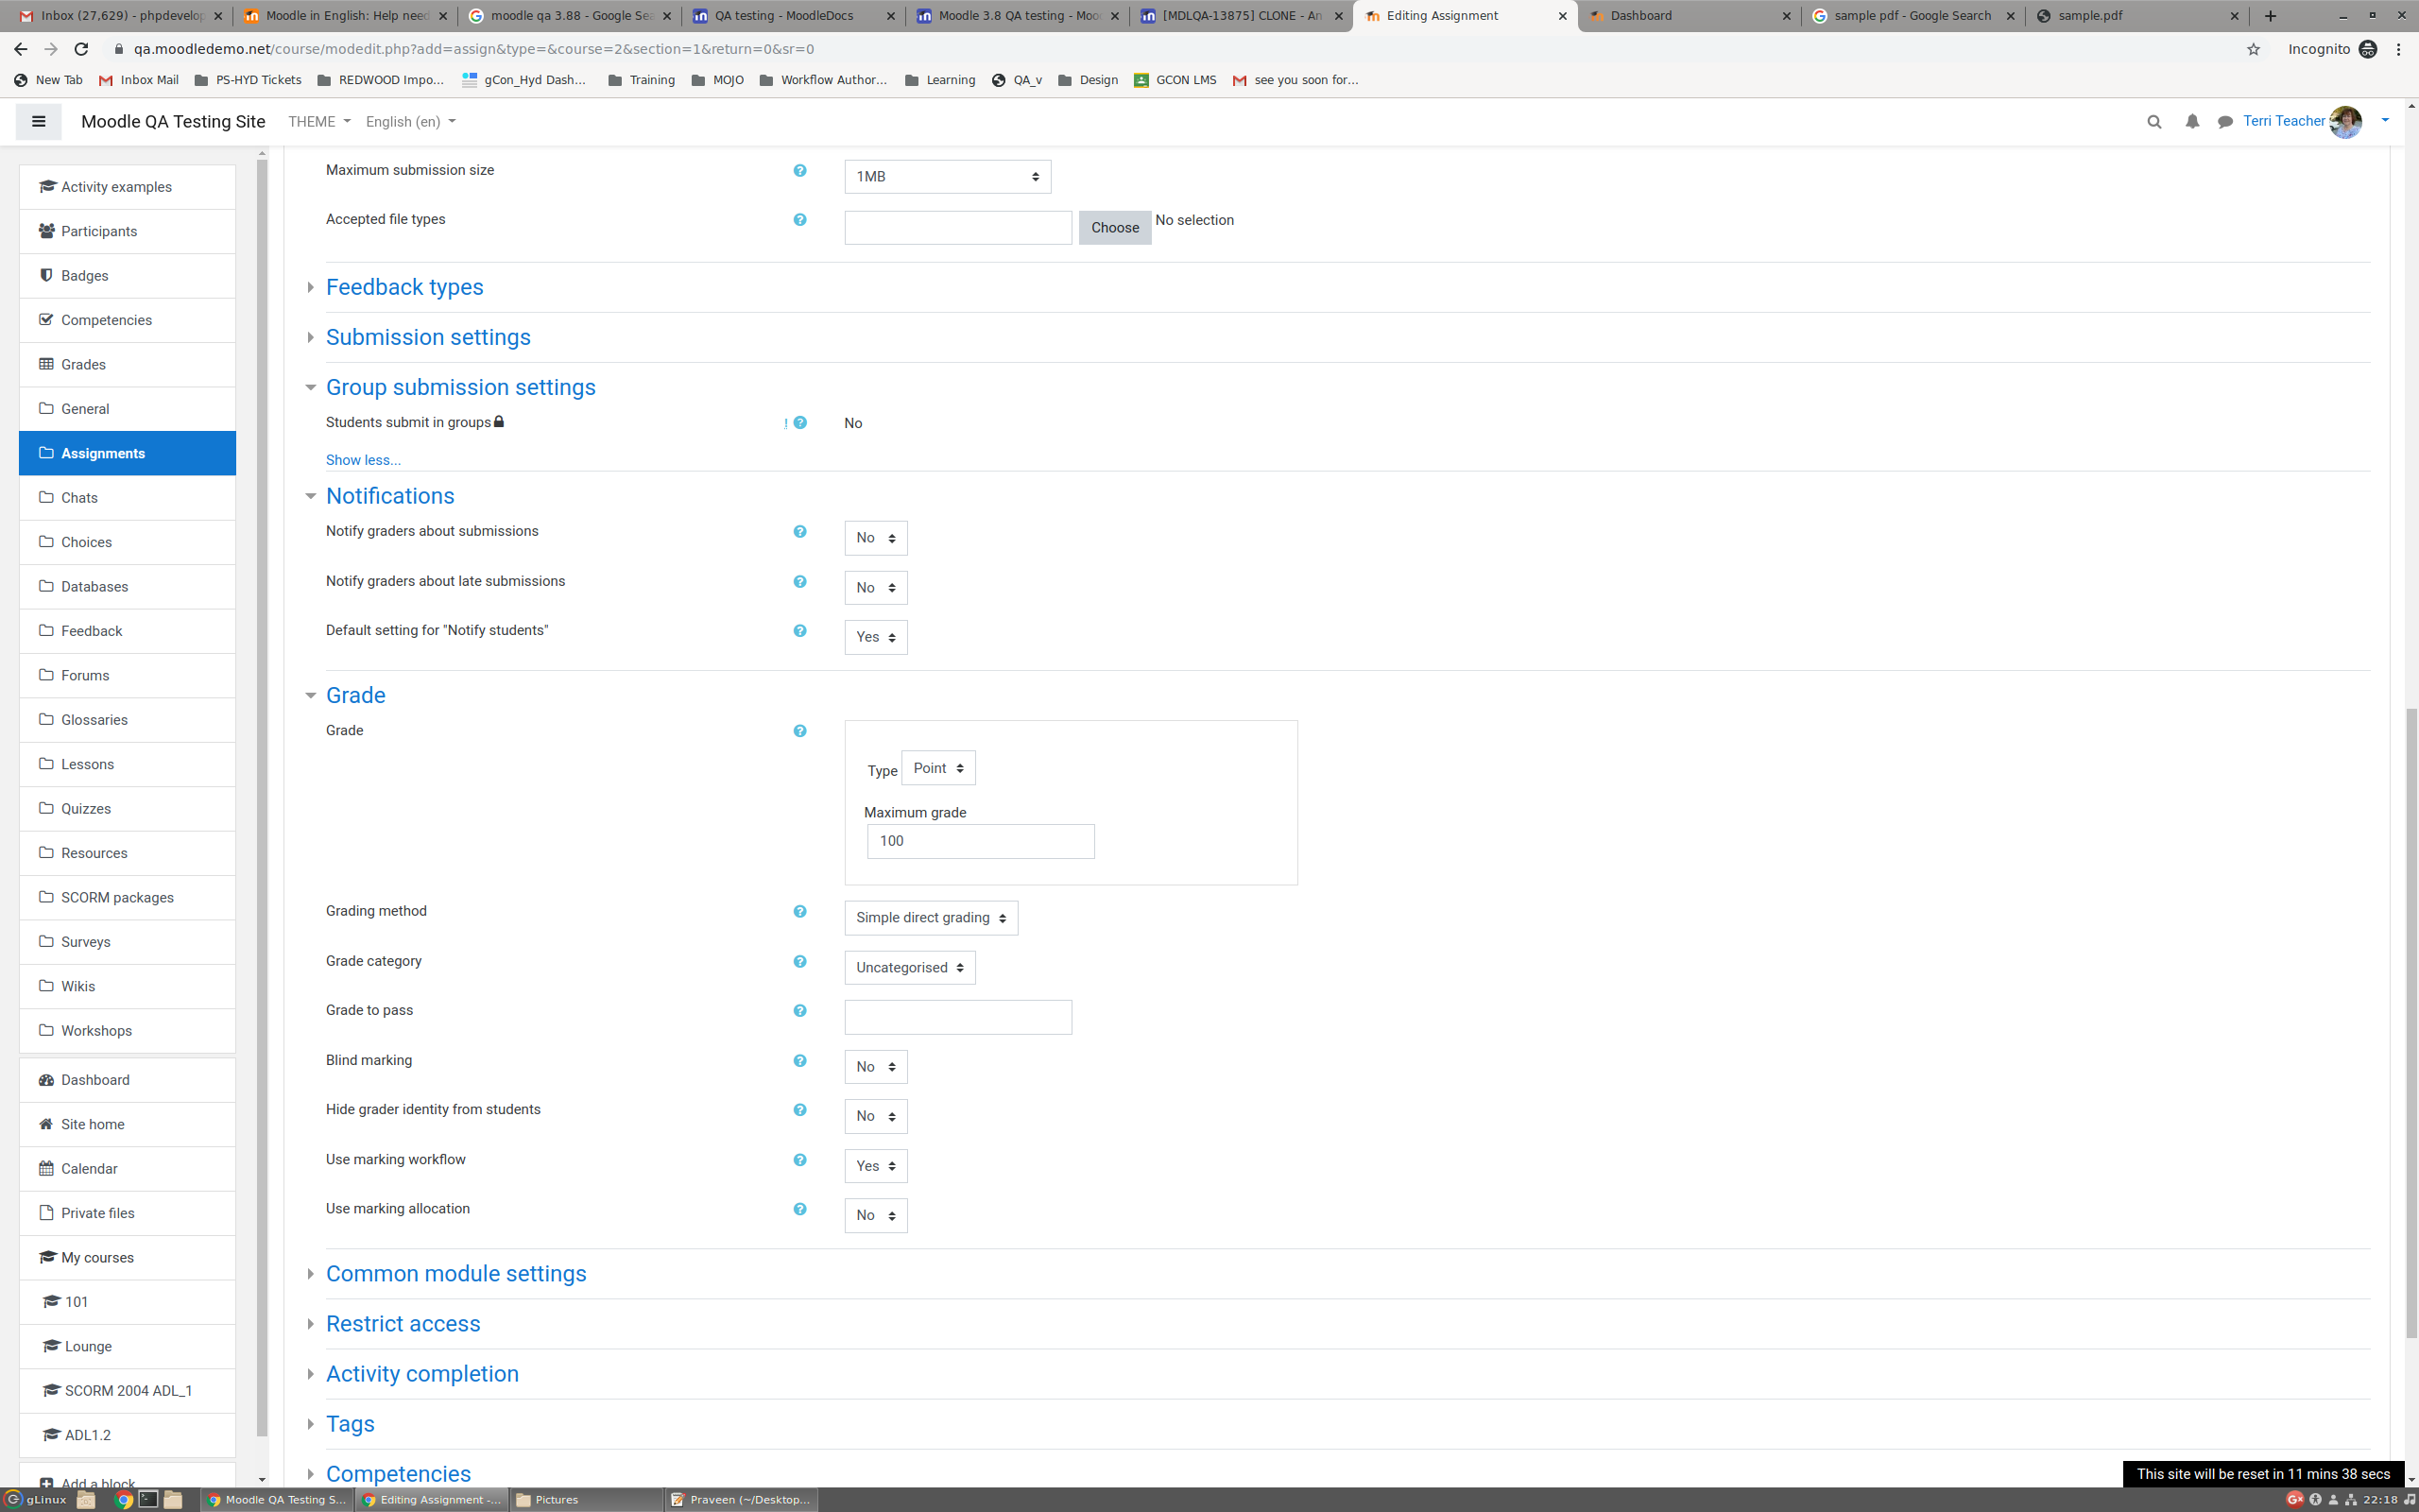Open the site search icon
The width and height of the screenshot is (2419, 1512).
click(x=2154, y=121)
